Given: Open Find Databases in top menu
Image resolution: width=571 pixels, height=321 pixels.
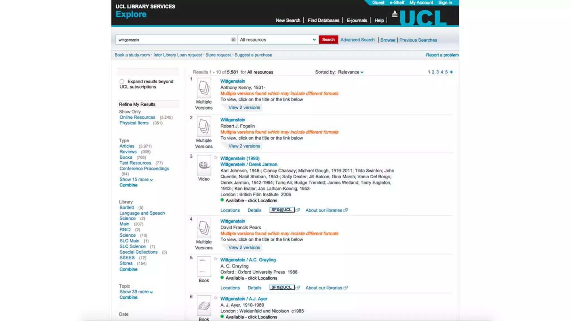Looking at the screenshot, I should [323, 20].
